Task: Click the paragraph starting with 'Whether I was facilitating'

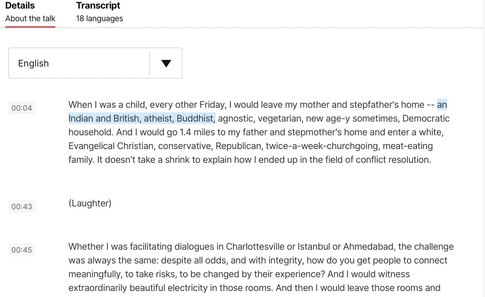Action: pyautogui.click(x=258, y=267)
